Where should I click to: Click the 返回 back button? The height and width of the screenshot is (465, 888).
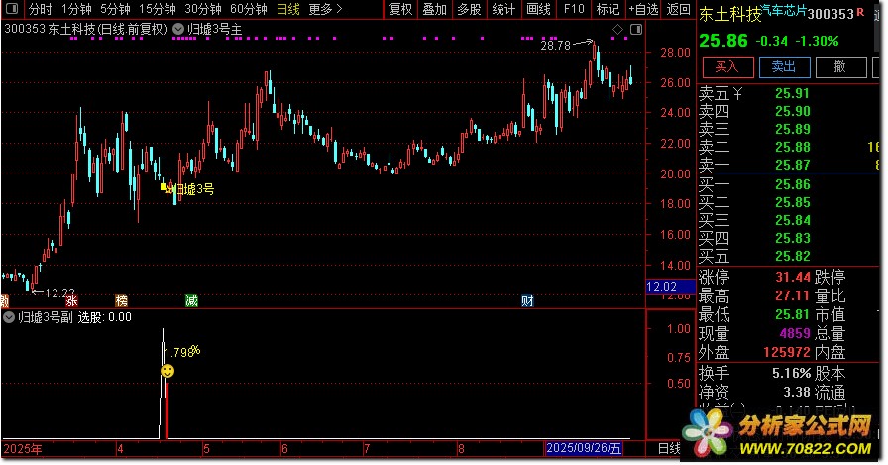(678, 9)
